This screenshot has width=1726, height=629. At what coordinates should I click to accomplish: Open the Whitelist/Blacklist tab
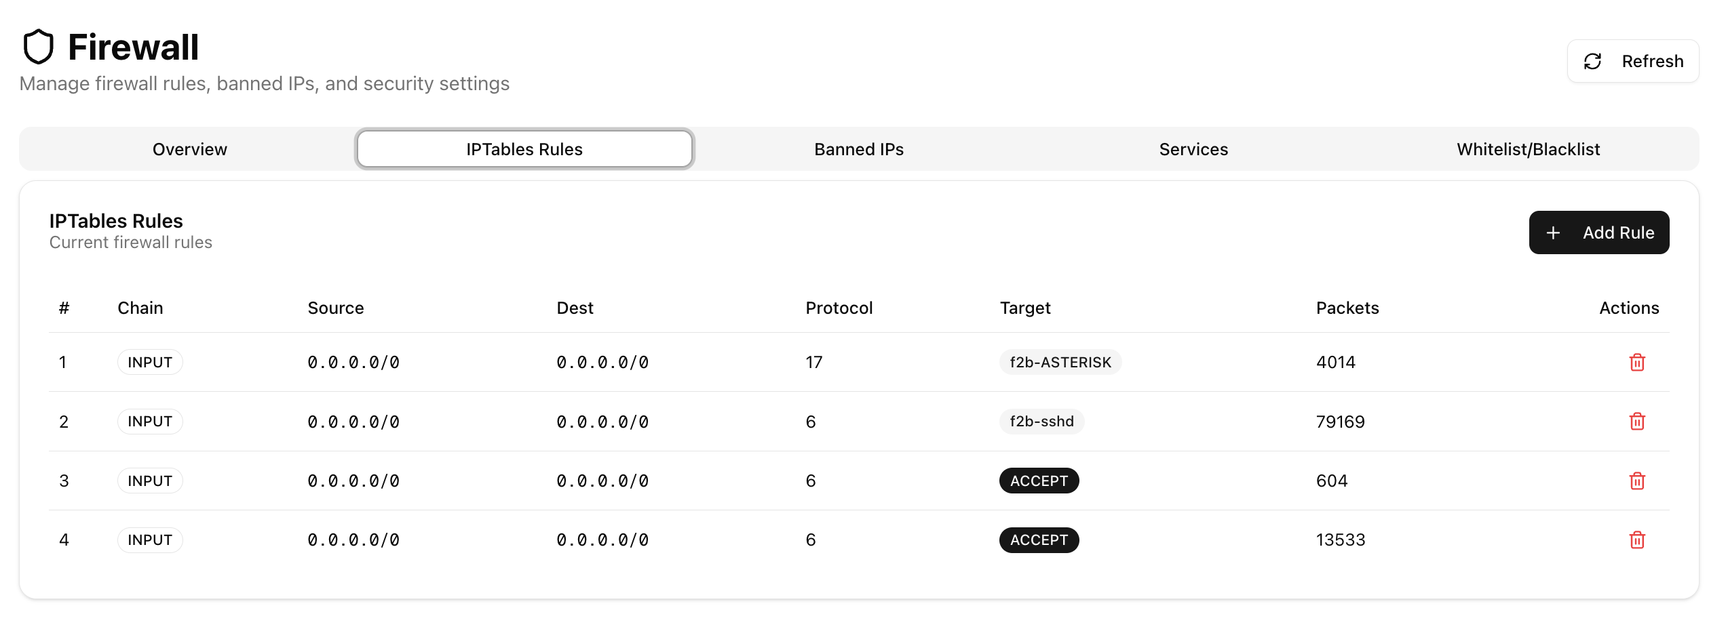(x=1529, y=148)
